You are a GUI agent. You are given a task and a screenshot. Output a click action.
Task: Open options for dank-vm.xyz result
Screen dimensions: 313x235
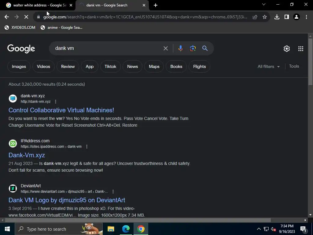pos(56,102)
